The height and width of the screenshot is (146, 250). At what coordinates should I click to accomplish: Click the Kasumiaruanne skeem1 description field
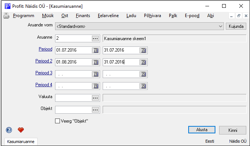tap(174, 39)
